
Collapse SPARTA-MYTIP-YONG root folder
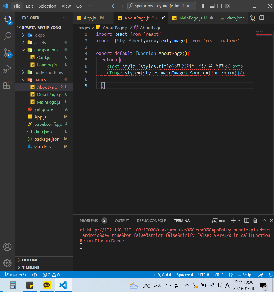click(x=44, y=28)
